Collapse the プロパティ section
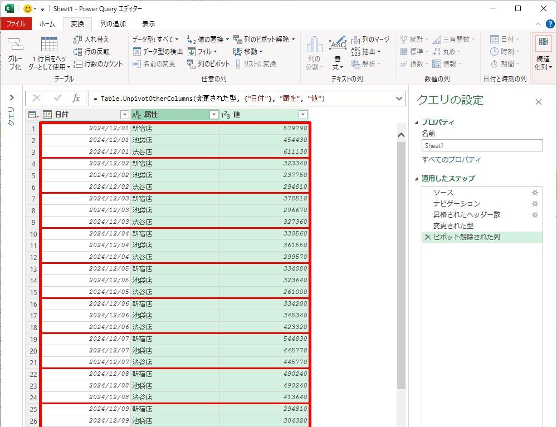This screenshot has width=557, height=427. click(x=417, y=122)
